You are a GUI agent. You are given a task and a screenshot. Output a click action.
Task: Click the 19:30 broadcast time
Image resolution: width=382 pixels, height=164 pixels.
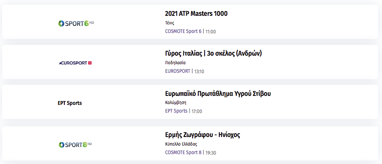click(211, 153)
